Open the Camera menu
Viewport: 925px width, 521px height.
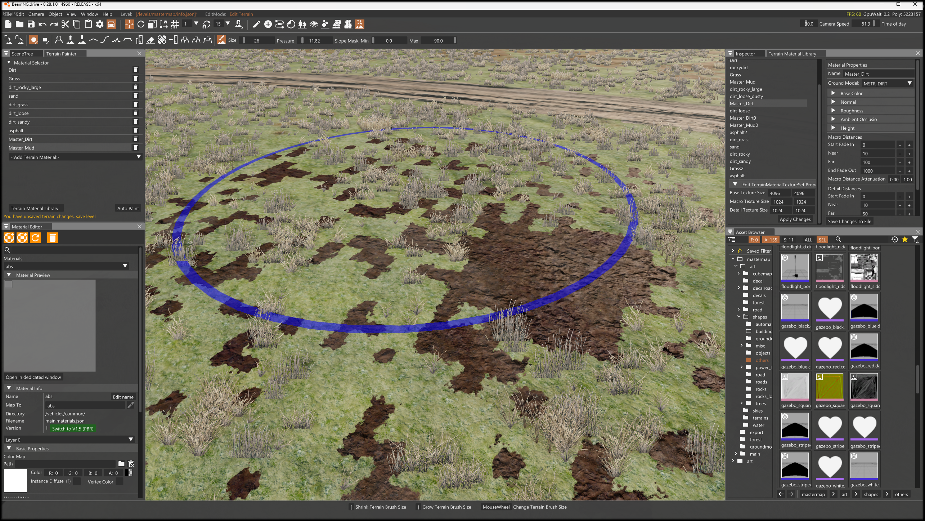click(x=36, y=14)
